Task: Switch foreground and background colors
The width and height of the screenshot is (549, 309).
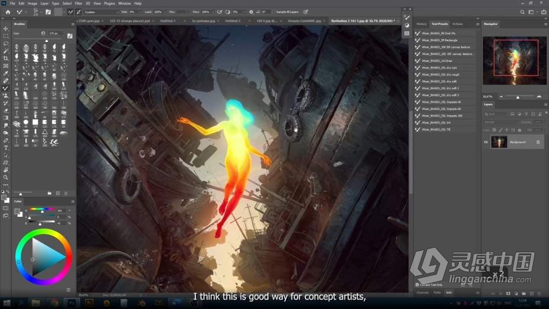Action: pos(8,192)
